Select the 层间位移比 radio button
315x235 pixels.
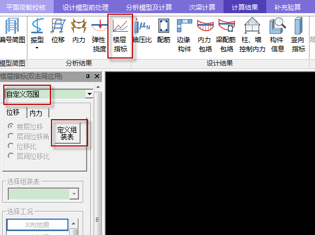(28, 156)
